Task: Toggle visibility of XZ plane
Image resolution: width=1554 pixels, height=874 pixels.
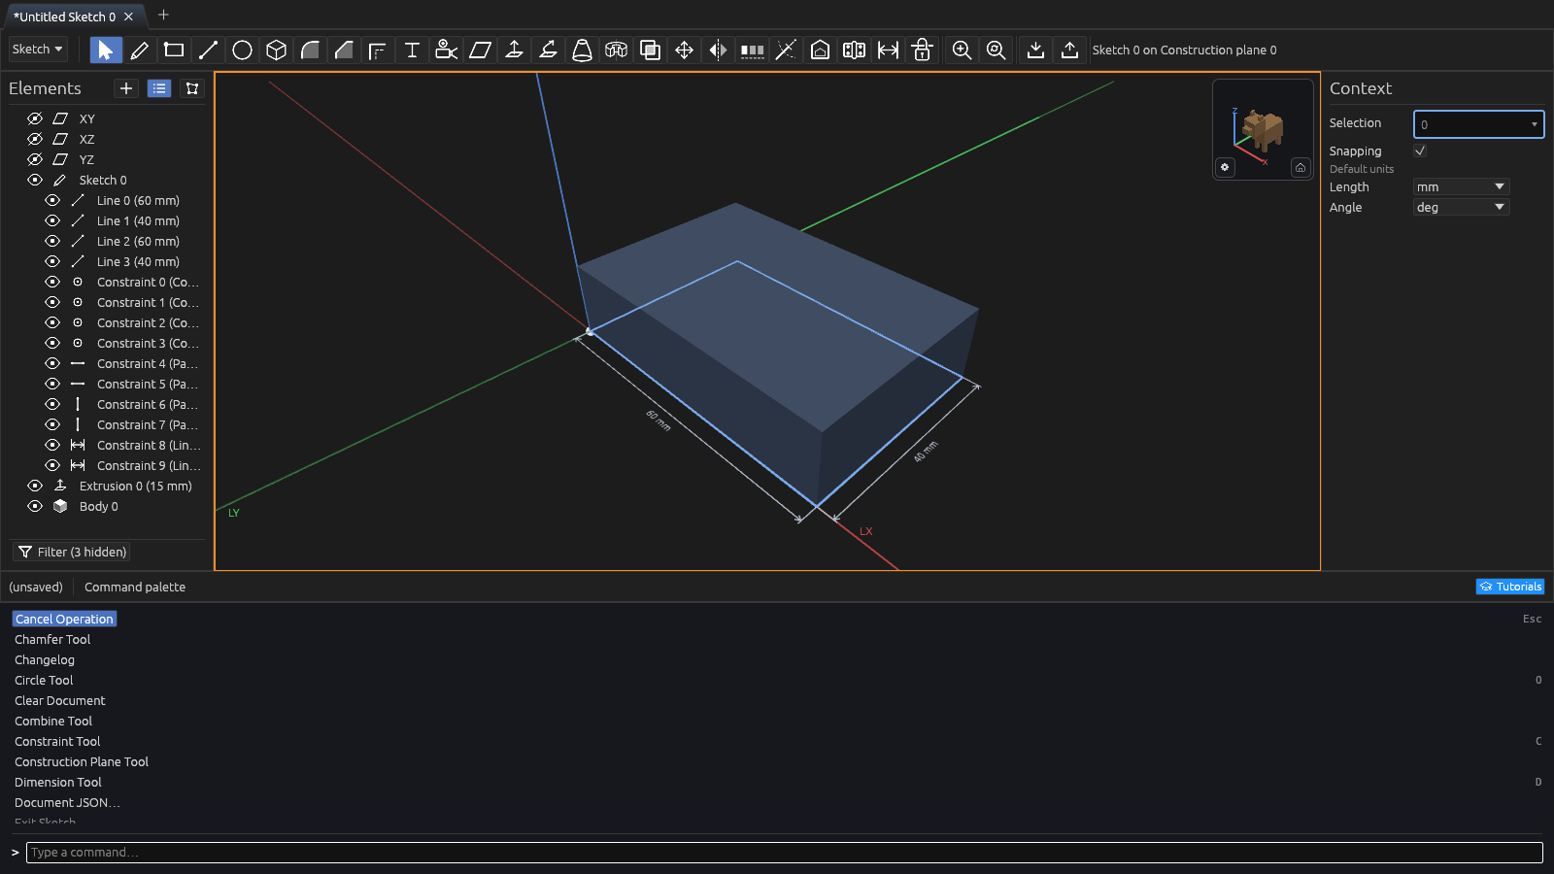Action: pyautogui.click(x=35, y=139)
